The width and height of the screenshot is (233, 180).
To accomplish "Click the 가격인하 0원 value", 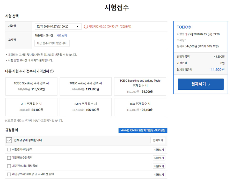I will click(222, 63).
